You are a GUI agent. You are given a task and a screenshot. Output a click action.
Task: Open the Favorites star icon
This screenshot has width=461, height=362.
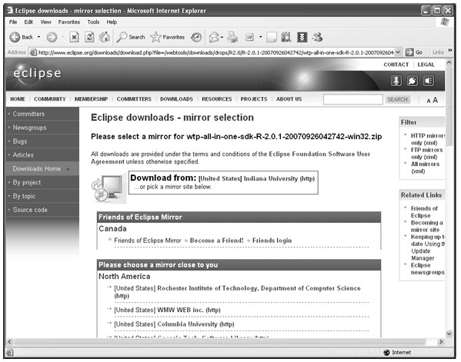tap(155, 38)
